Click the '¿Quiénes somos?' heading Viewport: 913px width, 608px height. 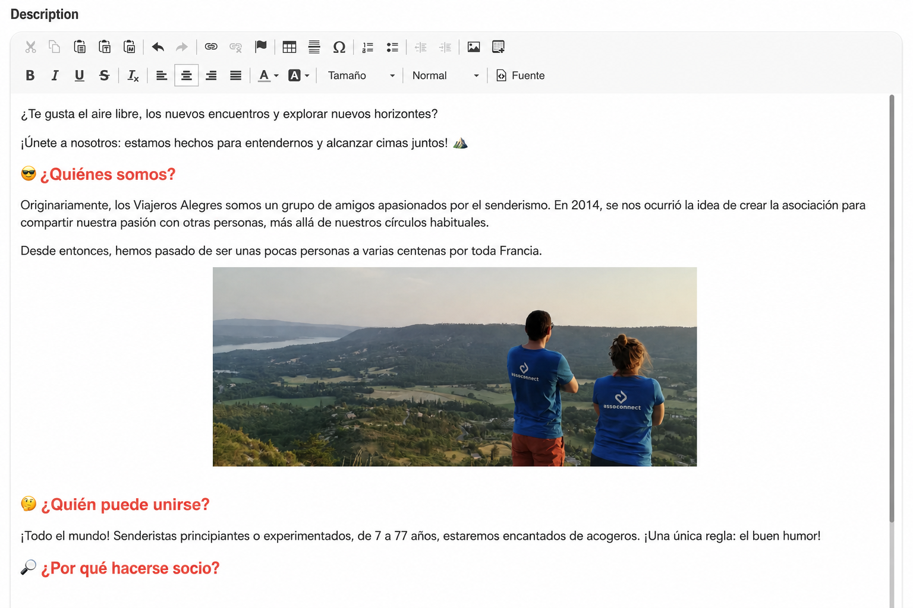(x=108, y=175)
